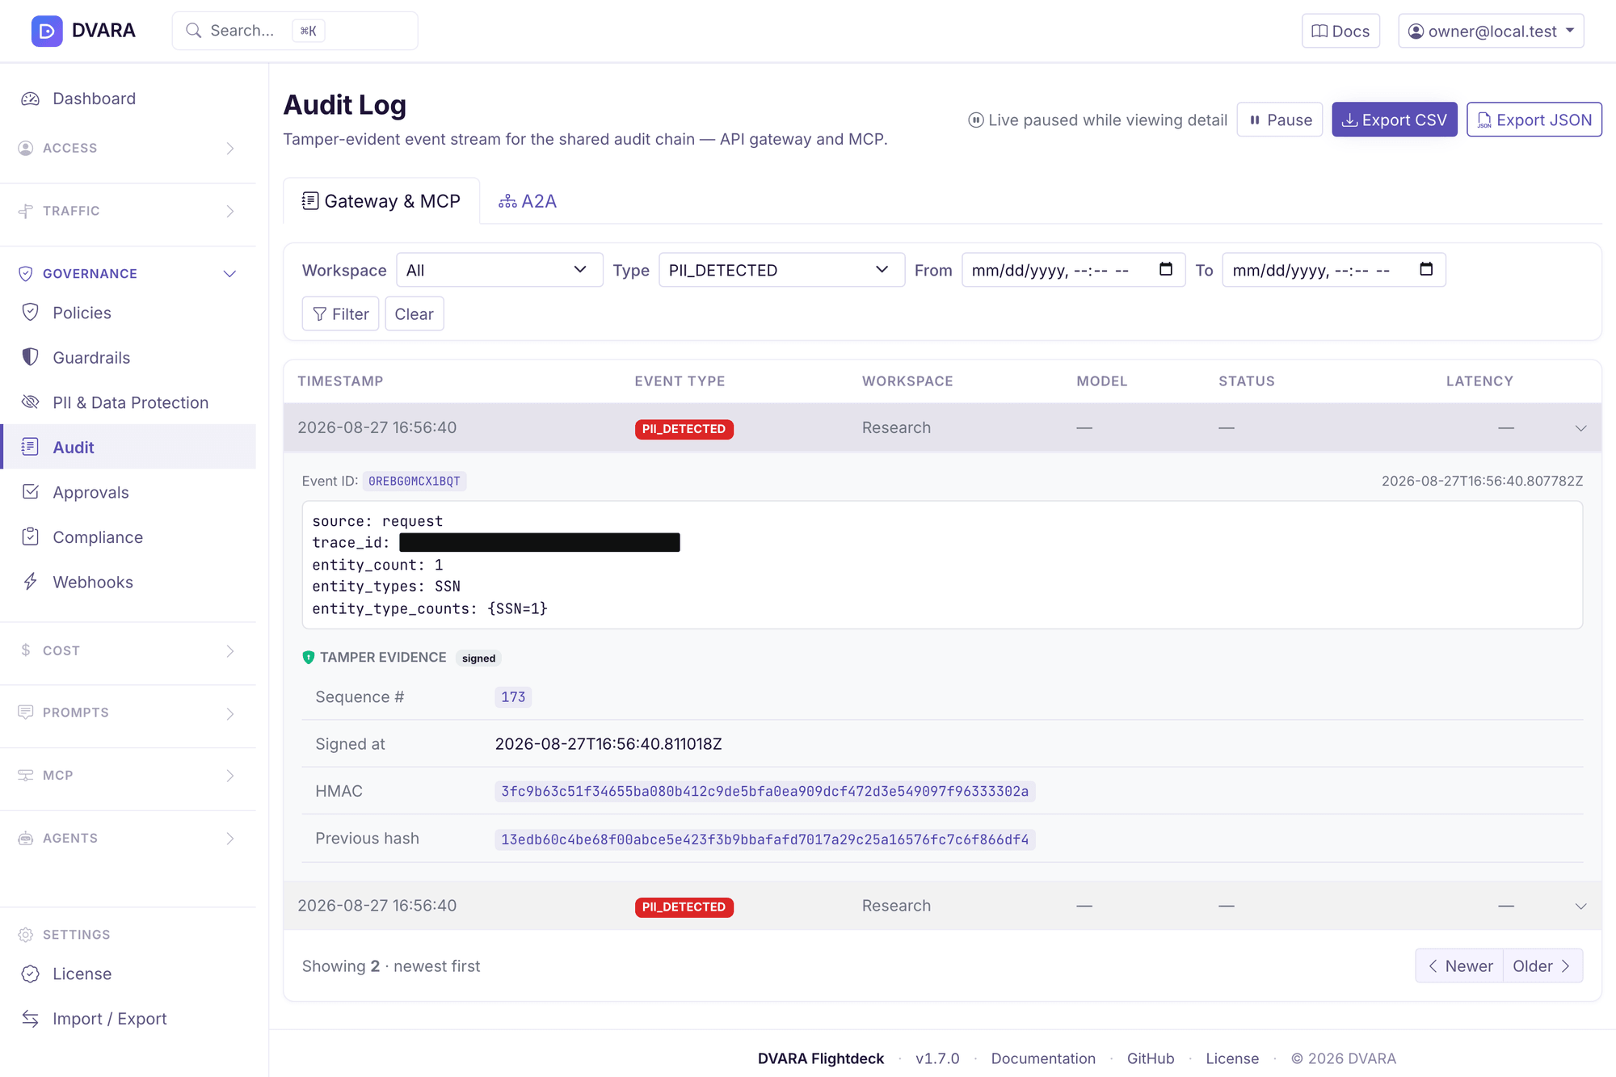Click the search magnifier icon

194,31
